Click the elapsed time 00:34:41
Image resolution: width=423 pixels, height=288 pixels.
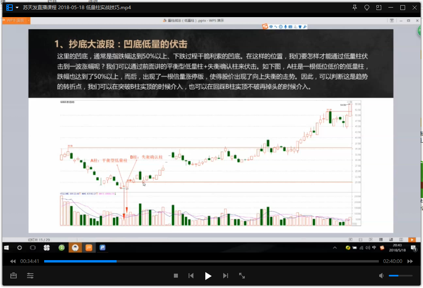tap(30, 261)
